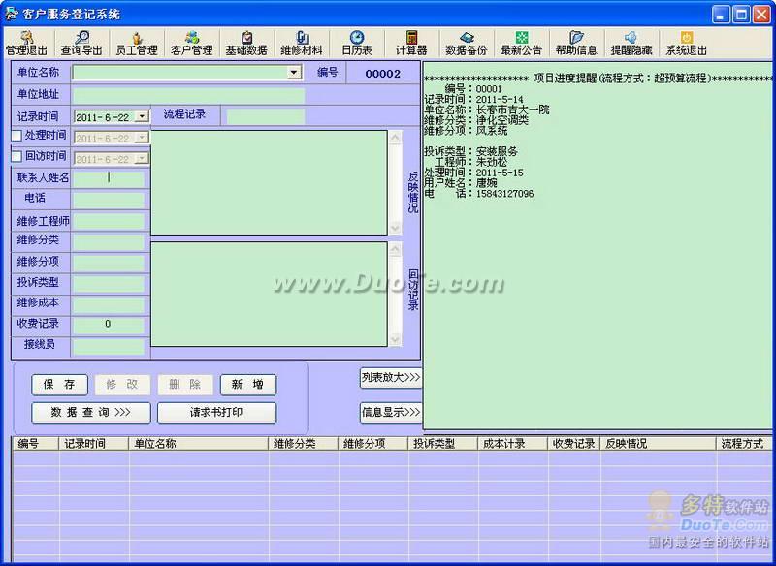
Task: Open 客户管理 toolbar icon
Action: (191, 44)
